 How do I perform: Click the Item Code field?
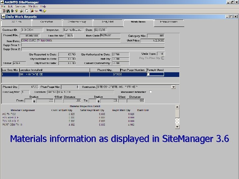(110, 35)
